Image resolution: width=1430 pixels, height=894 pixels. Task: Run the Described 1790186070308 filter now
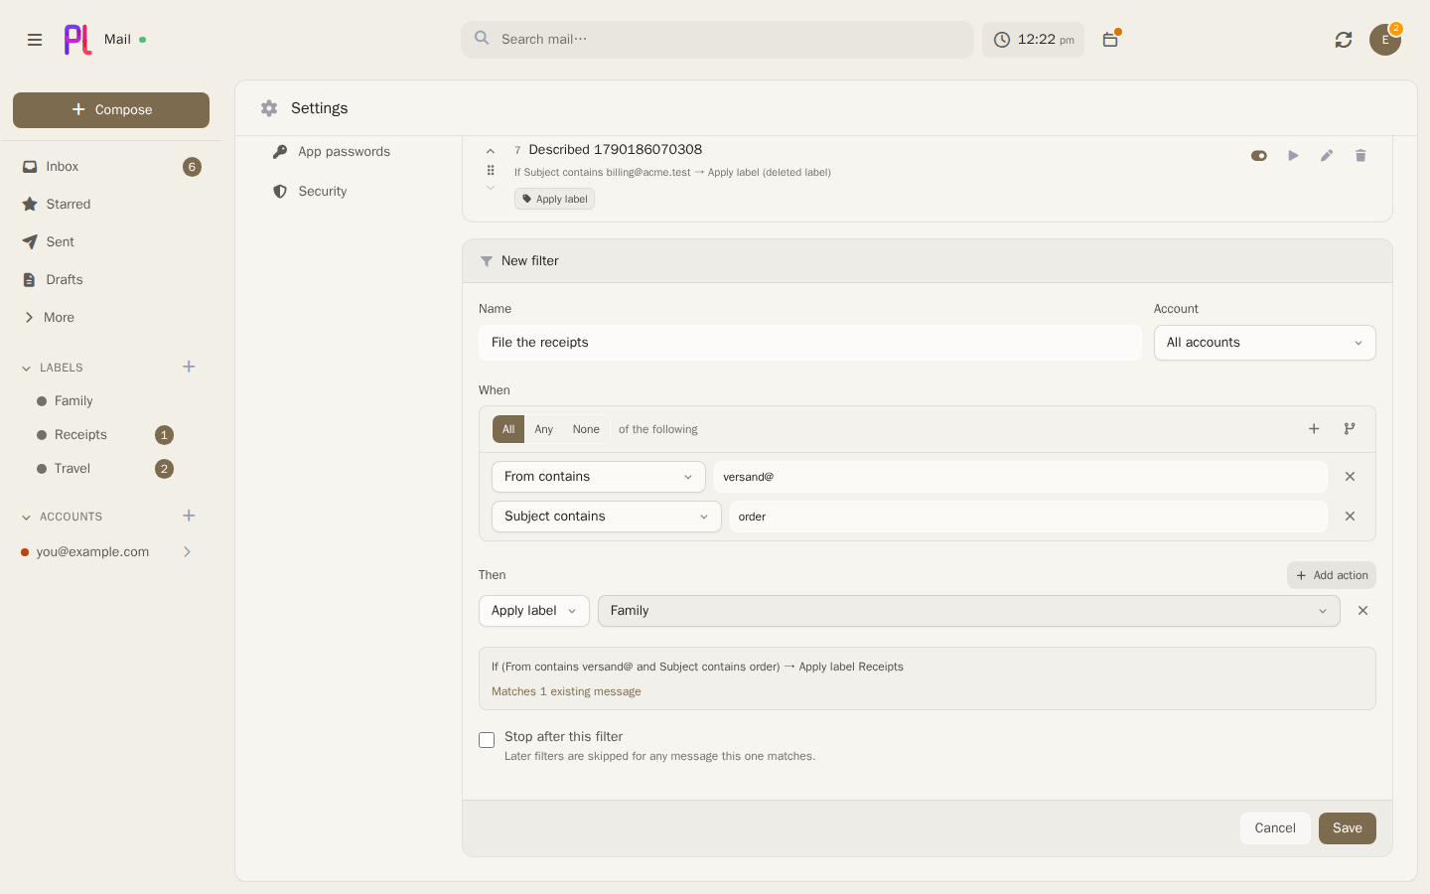(1293, 156)
